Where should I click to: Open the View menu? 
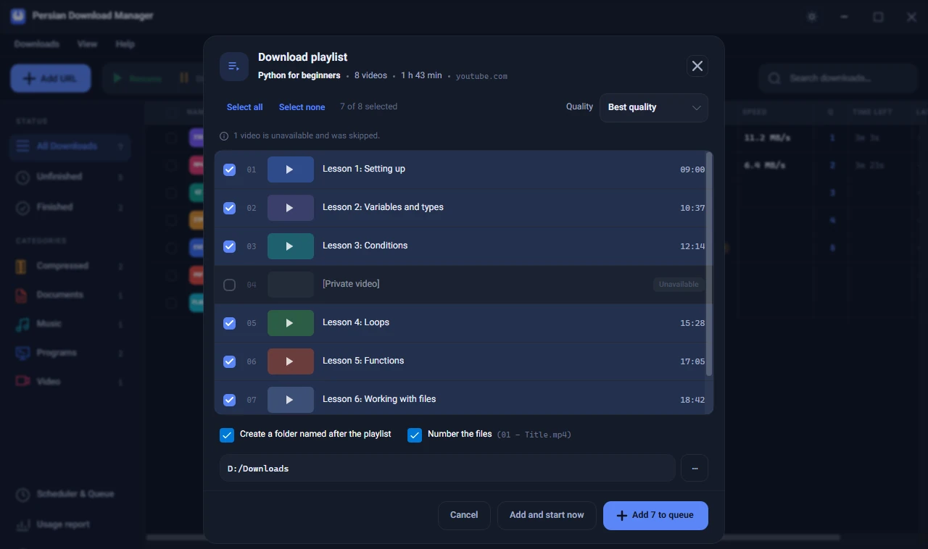pyautogui.click(x=87, y=44)
